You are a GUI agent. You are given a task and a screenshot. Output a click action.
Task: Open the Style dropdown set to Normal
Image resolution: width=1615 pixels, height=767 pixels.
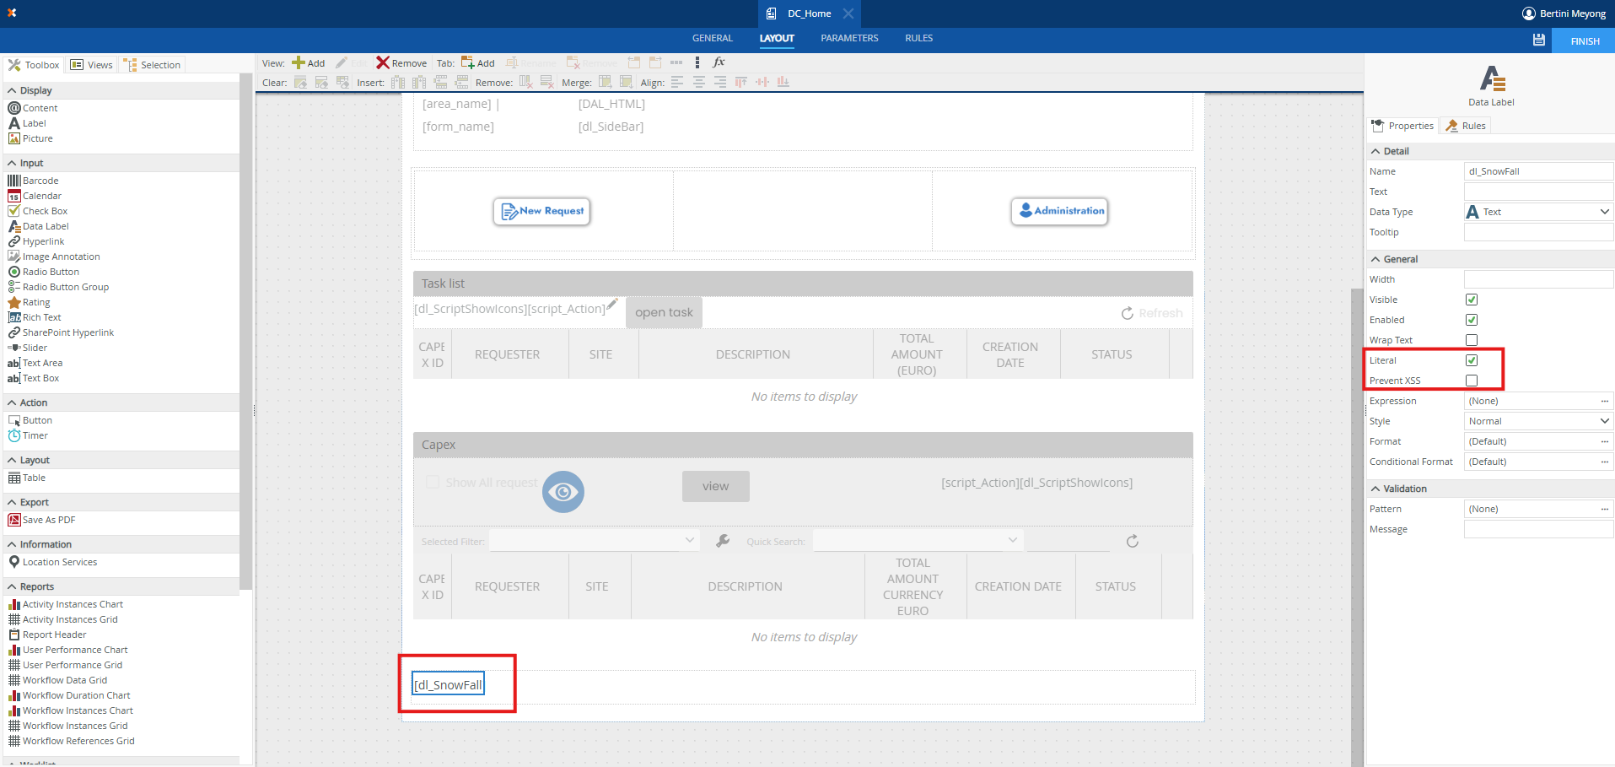tap(1538, 421)
